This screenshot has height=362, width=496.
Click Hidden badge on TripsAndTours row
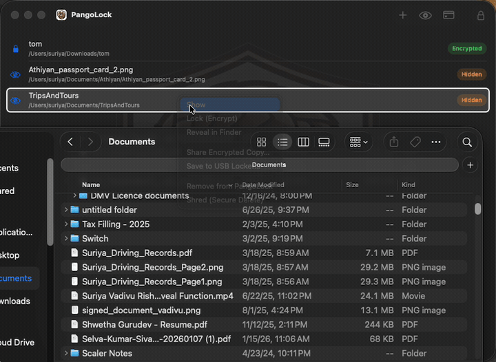[472, 100]
